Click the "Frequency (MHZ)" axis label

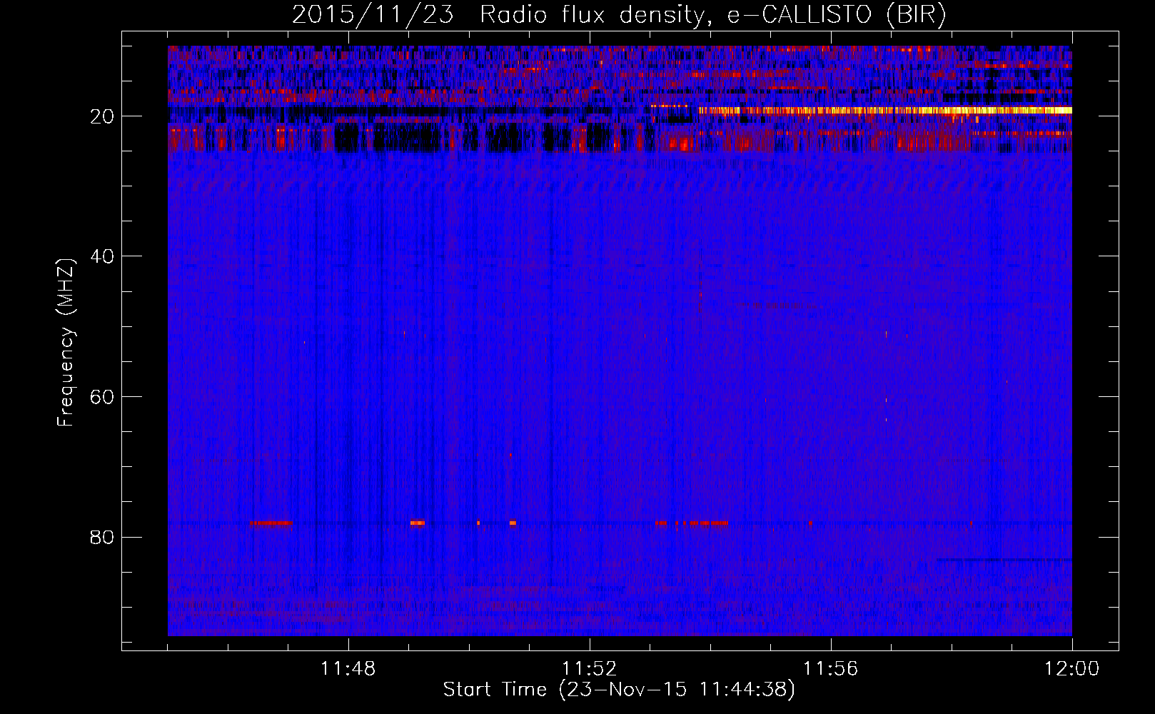click(66, 342)
